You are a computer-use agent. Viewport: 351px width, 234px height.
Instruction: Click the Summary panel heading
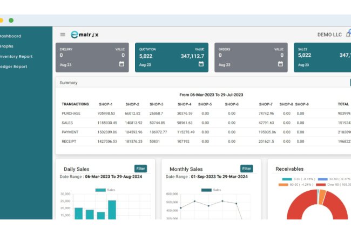pyautogui.click(x=69, y=83)
